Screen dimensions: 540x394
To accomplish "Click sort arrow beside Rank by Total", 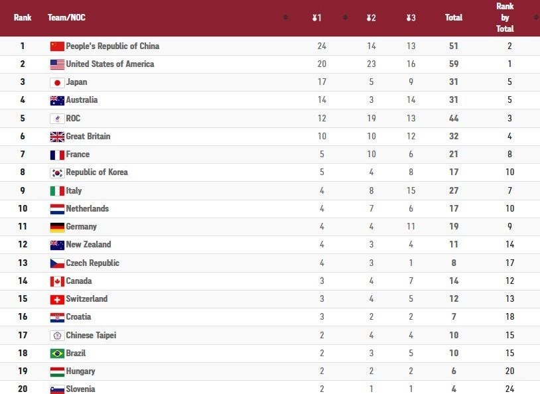I will click(x=534, y=18).
